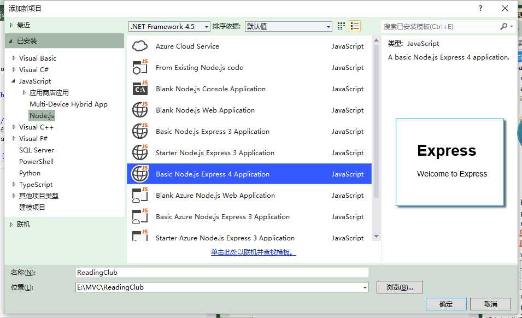Click the Basic Node.js Express 4 Application icon

coord(140,174)
